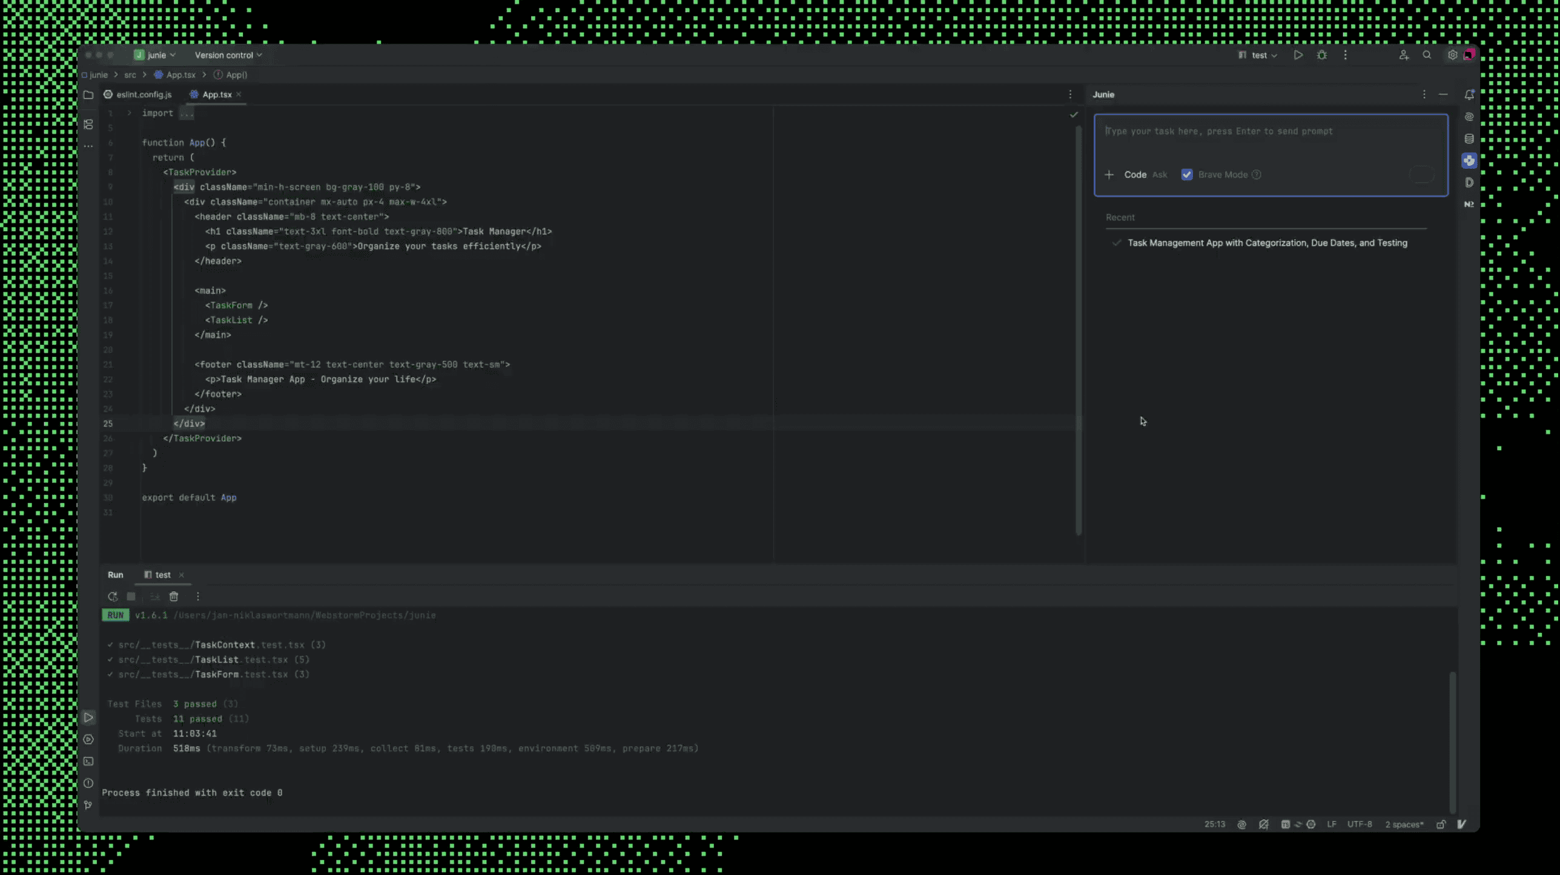Click the trash Clear output icon

pos(174,597)
